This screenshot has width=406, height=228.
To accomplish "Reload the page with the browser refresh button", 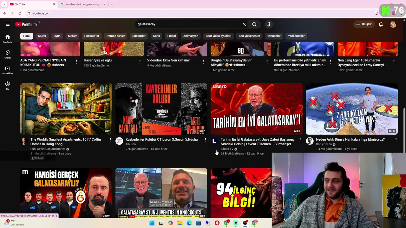I will tap(20, 13).
